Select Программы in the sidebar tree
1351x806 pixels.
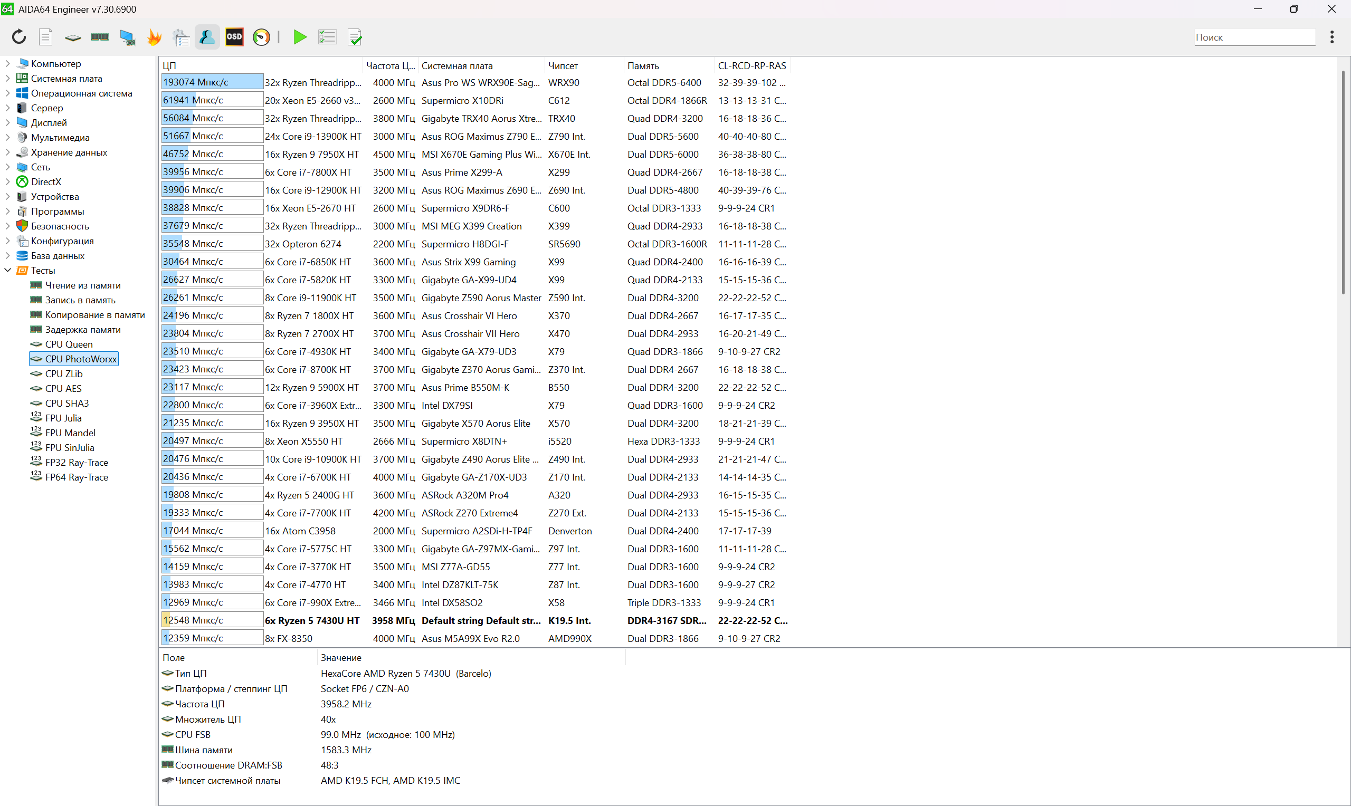pos(58,212)
